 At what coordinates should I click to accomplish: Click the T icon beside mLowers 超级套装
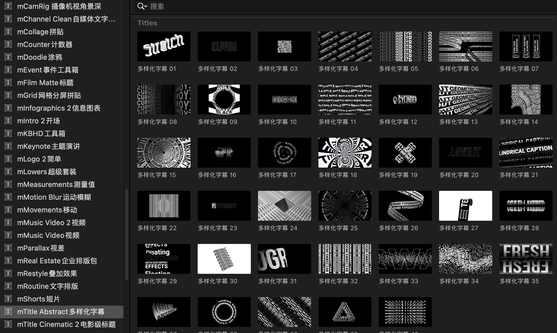click(8, 171)
